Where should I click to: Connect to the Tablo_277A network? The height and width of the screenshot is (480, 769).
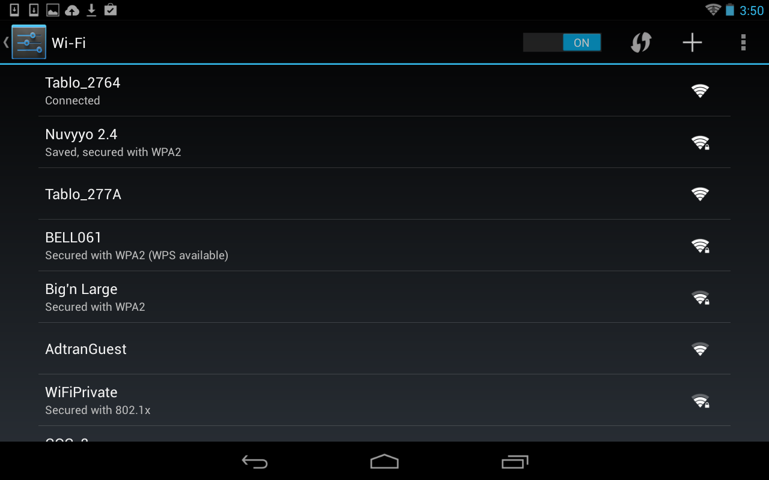(384, 194)
